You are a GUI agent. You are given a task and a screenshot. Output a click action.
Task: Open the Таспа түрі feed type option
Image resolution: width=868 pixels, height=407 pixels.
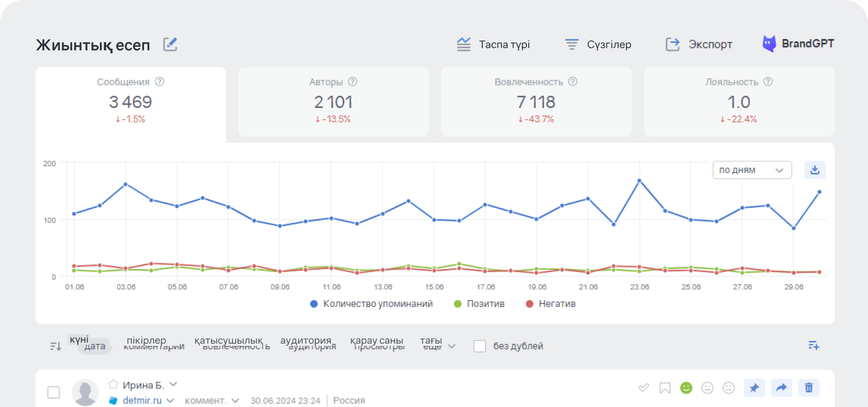coord(493,45)
